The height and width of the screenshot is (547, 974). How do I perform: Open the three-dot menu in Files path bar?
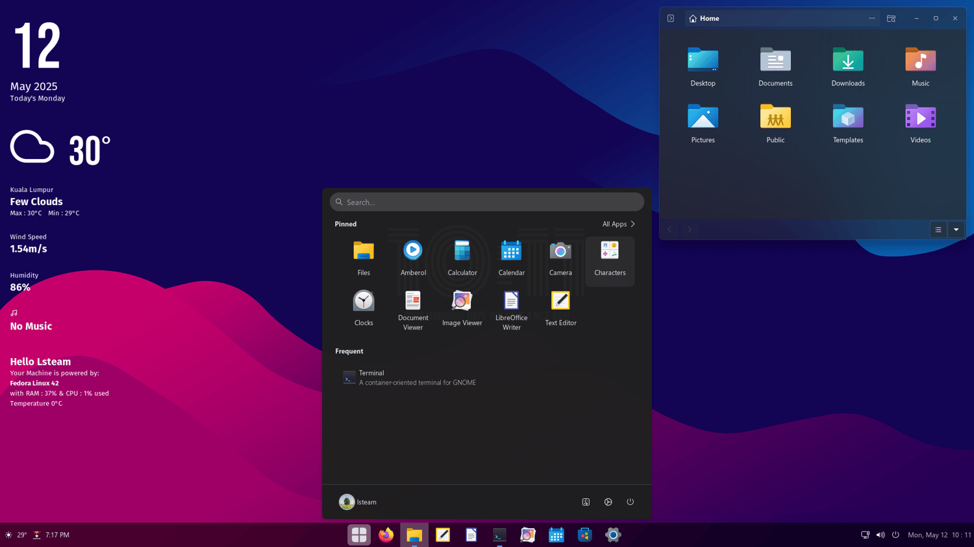872,18
